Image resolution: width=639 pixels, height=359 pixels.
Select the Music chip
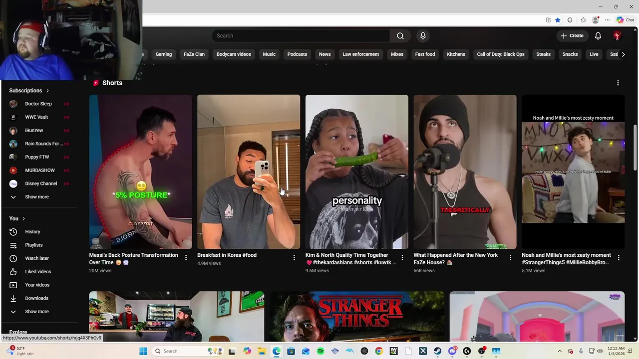(x=269, y=54)
